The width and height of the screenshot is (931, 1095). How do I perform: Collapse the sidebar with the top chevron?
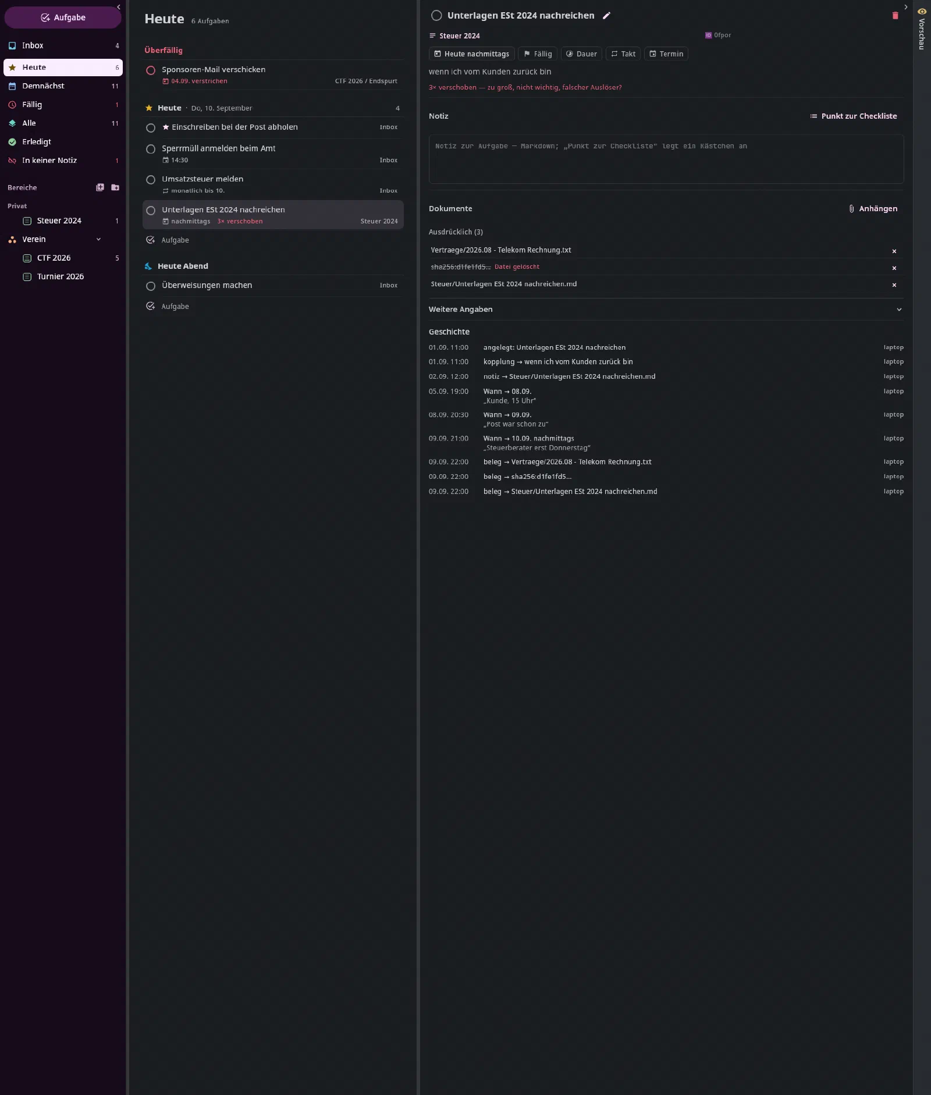(x=119, y=7)
